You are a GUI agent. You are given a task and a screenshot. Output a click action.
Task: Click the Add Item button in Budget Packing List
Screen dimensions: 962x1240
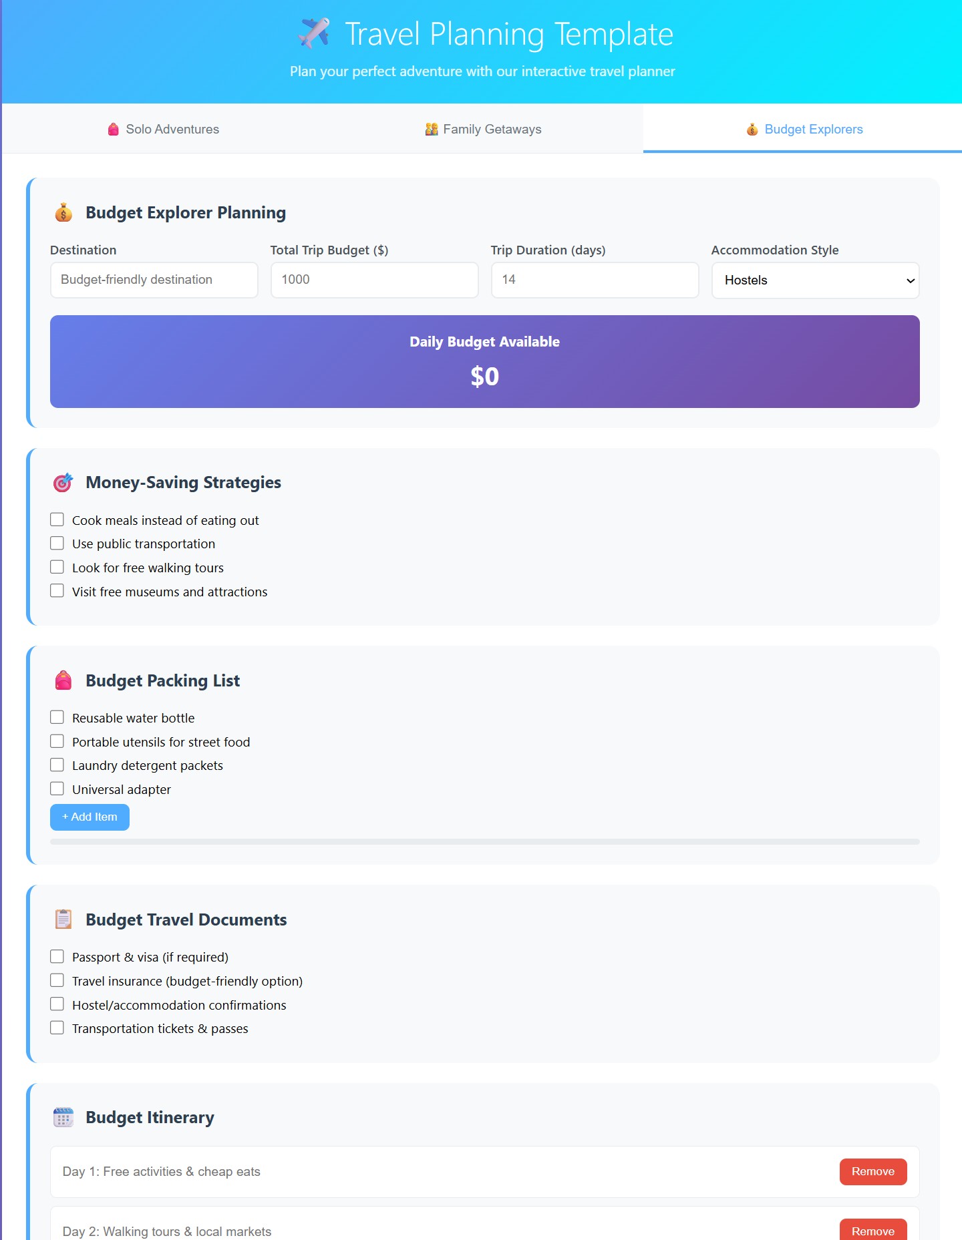pyautogui.click(x=89, y=817)
